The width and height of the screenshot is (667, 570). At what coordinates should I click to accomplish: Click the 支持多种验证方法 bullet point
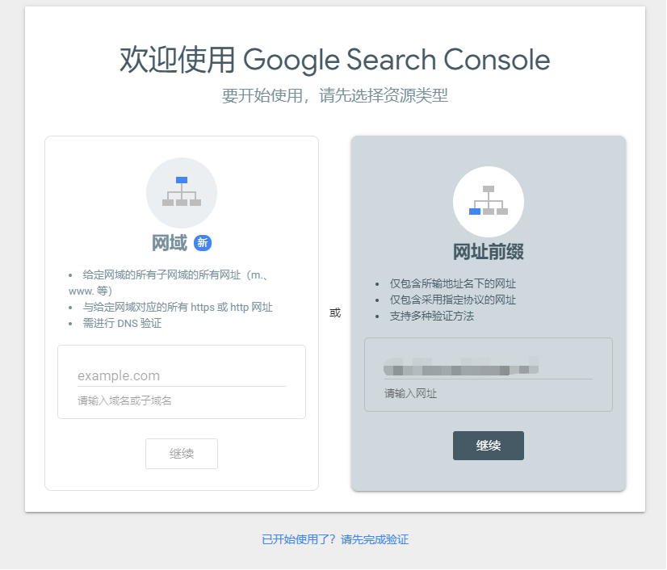point(431,316)
